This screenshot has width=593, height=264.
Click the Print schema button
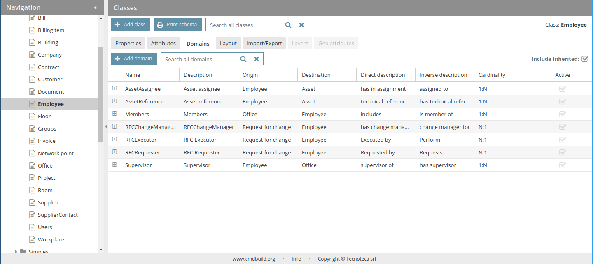coord(178,25)
